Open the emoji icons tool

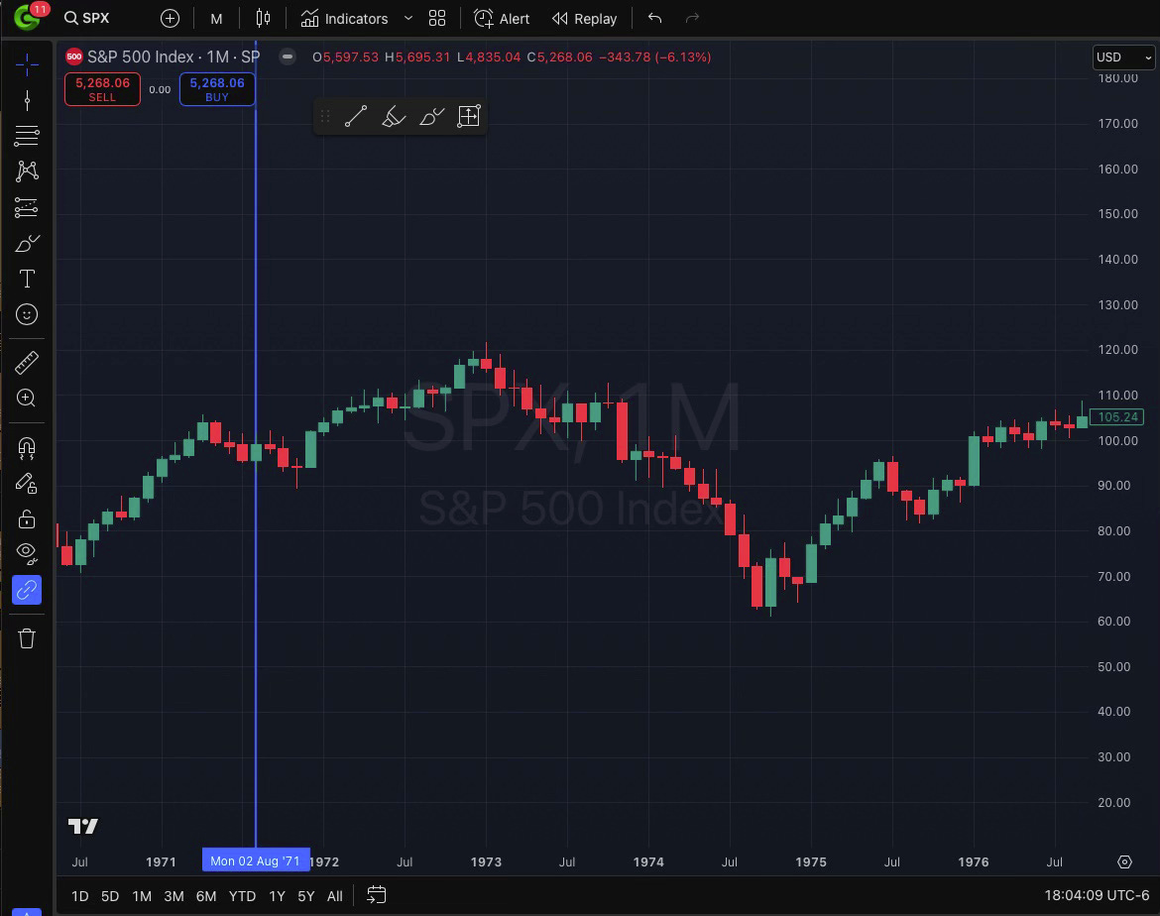(x=27, y=314)
